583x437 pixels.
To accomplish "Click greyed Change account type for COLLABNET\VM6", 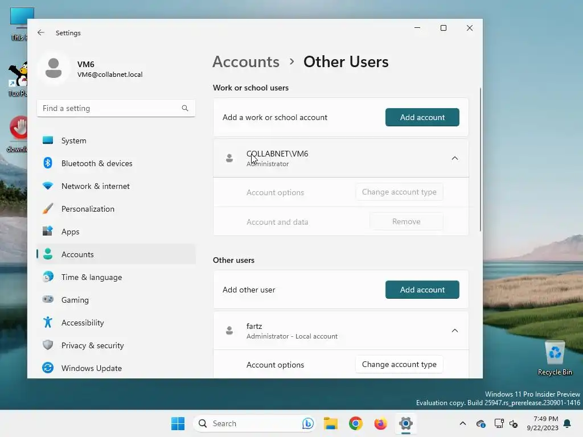I will pos(399,192).
